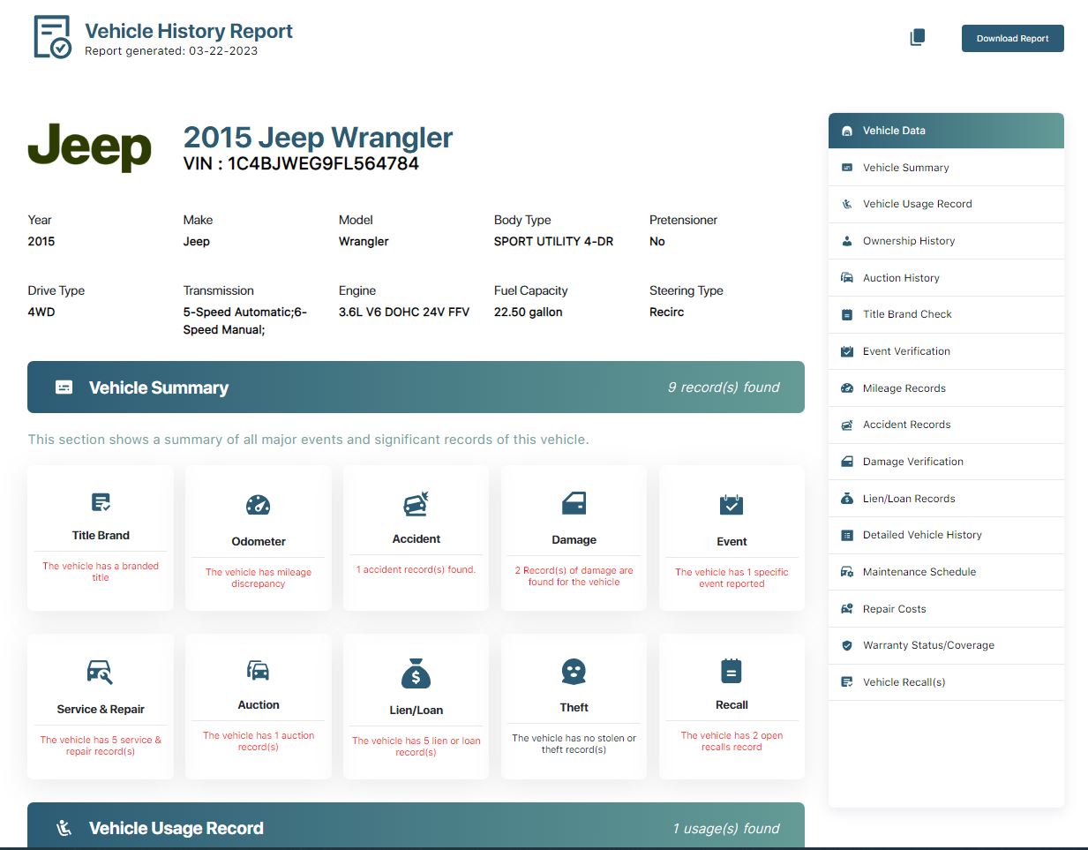Image resolution: width=1088 pixels, height=850 pixels.
Task: Click the '1 usage(s) found' text
Action: coord(726,828)
